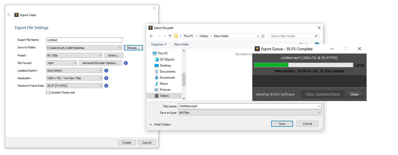Click the VideoPad icon beside Export Video title
The height and width of the screenshot is (155, 398).
[x=16, y=15]
